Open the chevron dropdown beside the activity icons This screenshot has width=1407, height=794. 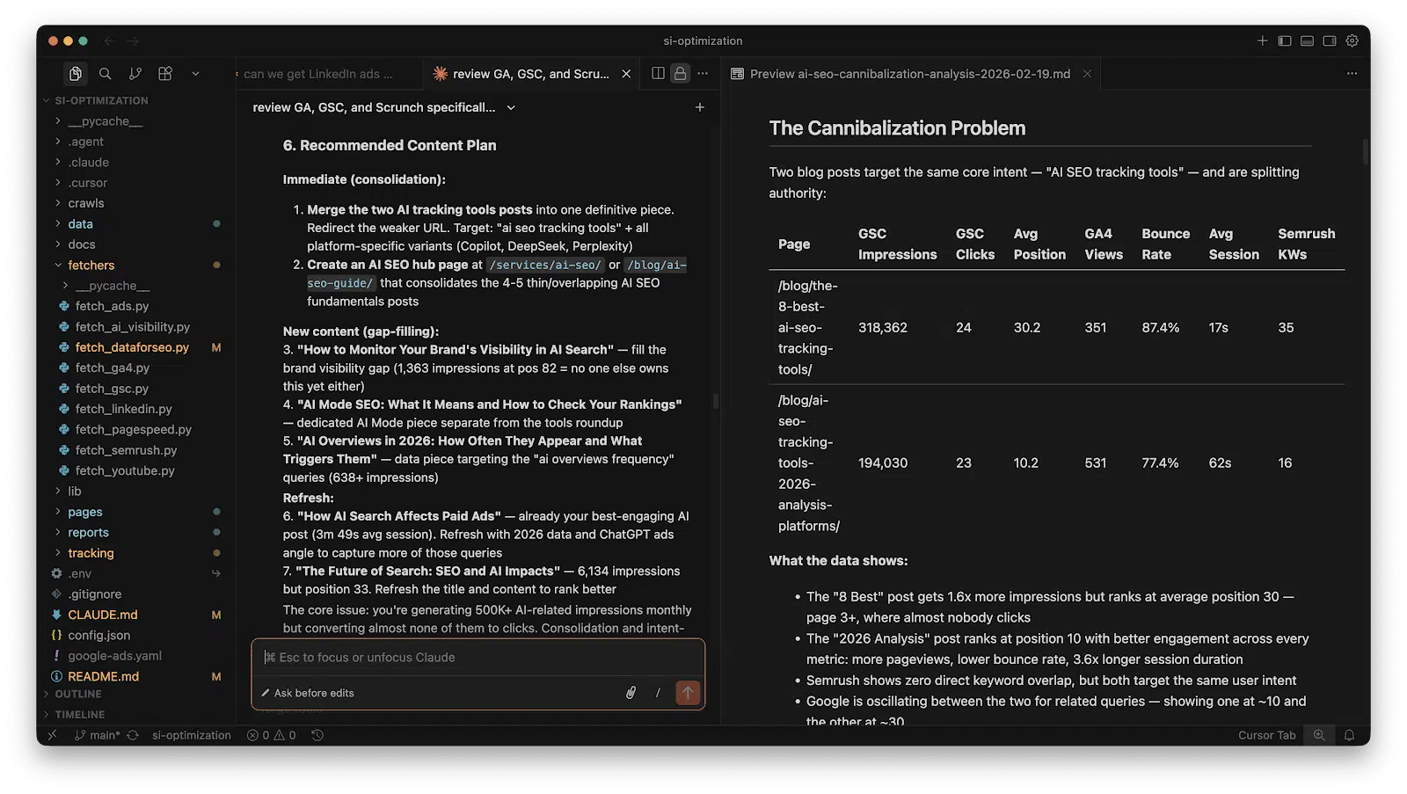[x=195, y=74]
